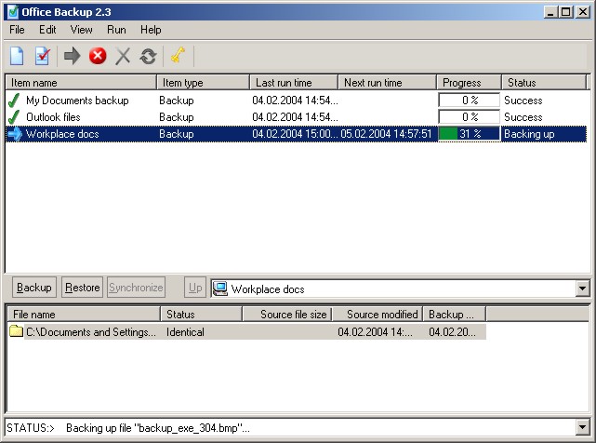Click the truncated Backup ... column header
The image size is (596, 443).
point(455,315)
